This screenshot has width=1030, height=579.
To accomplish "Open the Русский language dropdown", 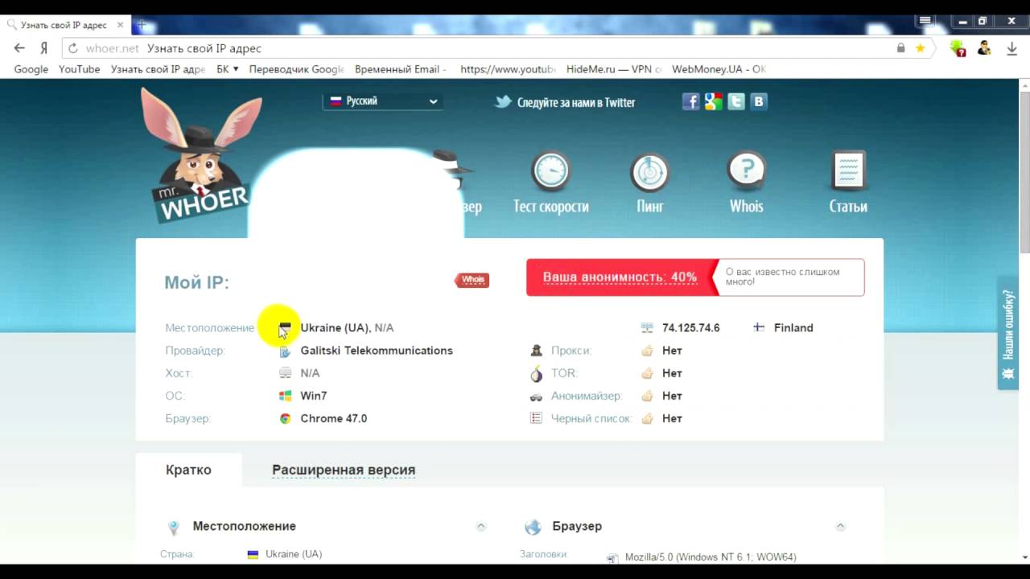I will point(383,101).
